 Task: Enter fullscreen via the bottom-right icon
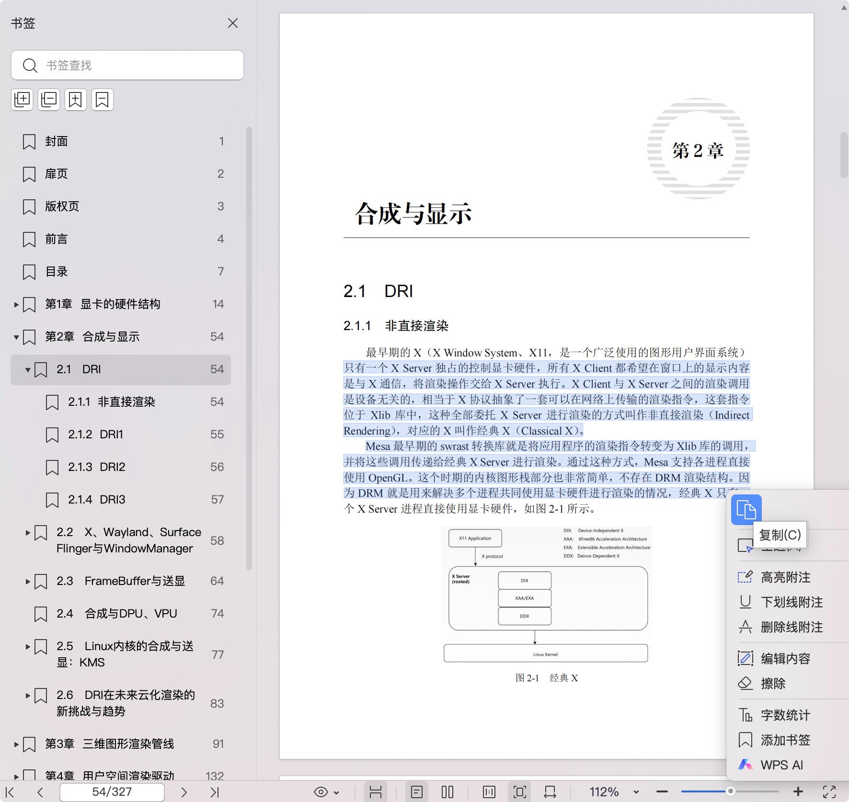(x=830, y=791)
